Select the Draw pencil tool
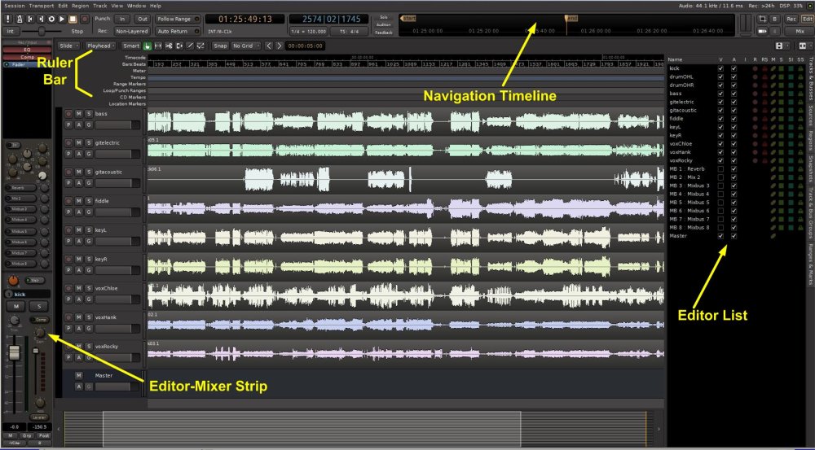This screenshot has height=450, width=815. tap(190, 46)
